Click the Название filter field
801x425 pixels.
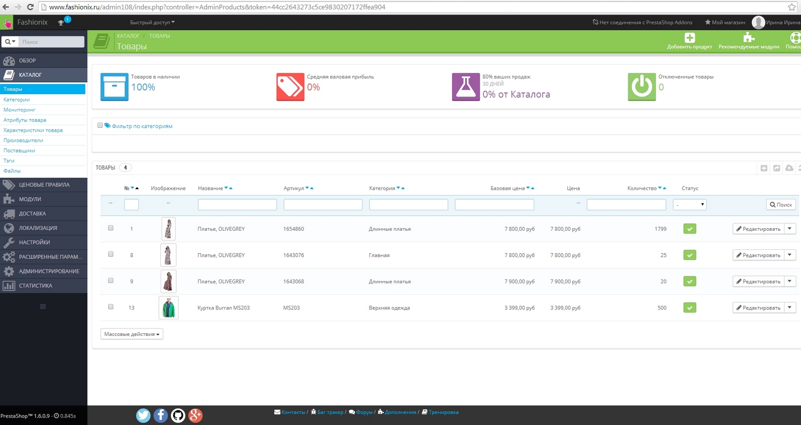pos(237,205)
